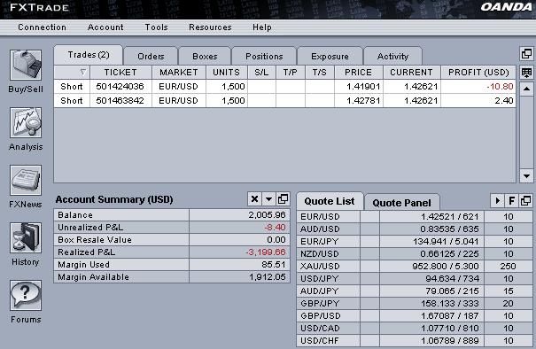The width and height of the screenshot is (536, 349).
Task: Sort by CURRENT column header
Action: point(412,73)
